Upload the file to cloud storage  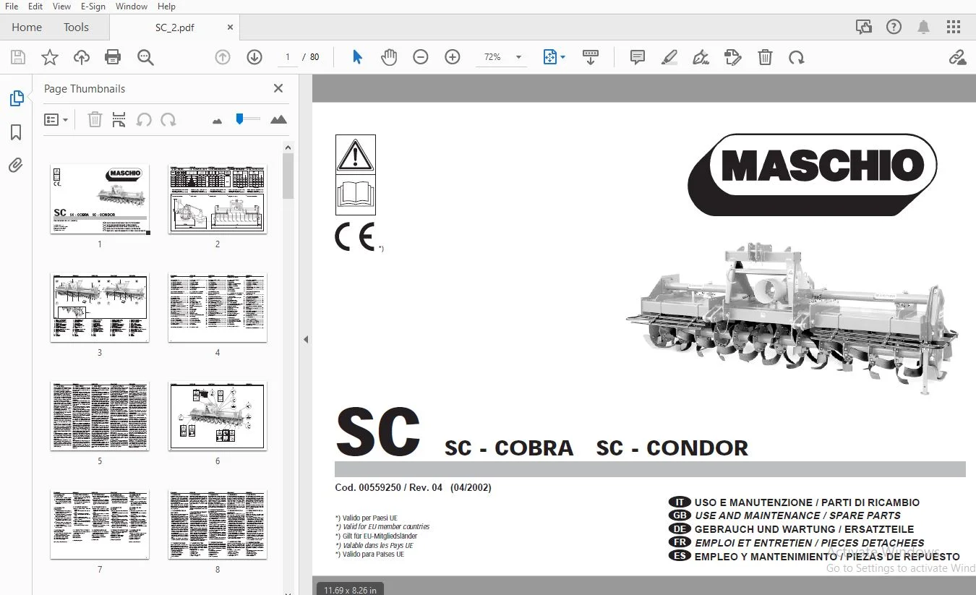click(x=82, y=57)
